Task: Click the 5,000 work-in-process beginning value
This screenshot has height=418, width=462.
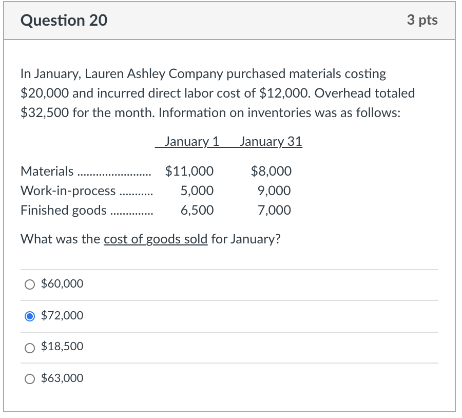Action: [x=197, y=191]
